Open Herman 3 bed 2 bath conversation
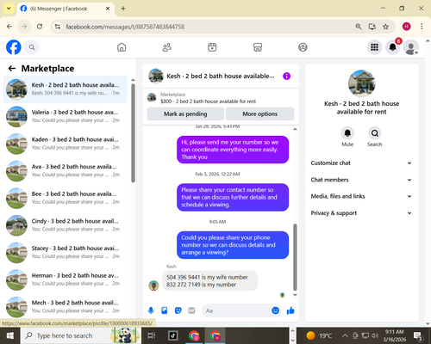The image size is (431, 344). tap(65, 279)
